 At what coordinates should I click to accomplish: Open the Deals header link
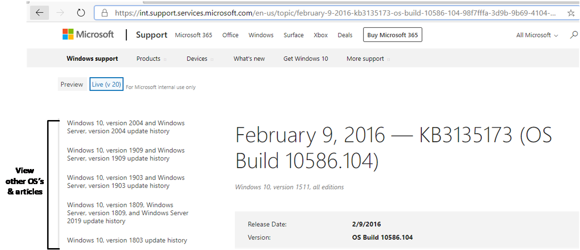tap(345, 35)
